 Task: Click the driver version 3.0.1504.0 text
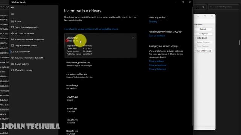click(x=87, y=51)
